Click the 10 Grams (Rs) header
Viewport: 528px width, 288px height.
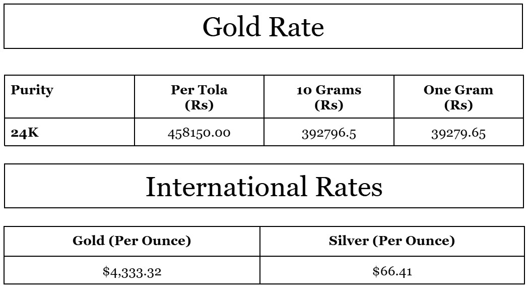pos(328,97)
